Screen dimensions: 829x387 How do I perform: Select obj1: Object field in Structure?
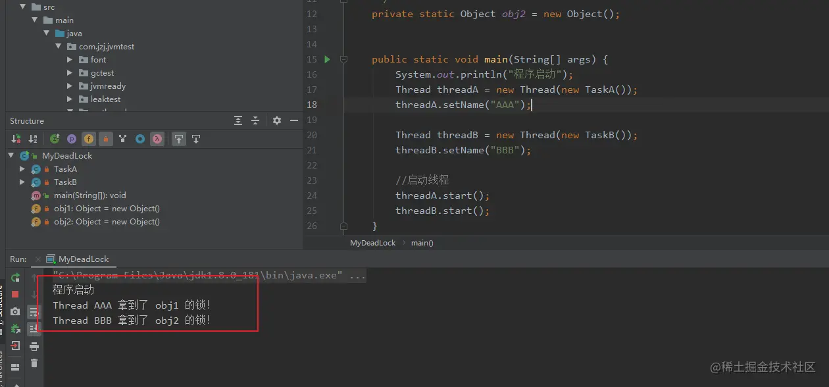point(107,208)
